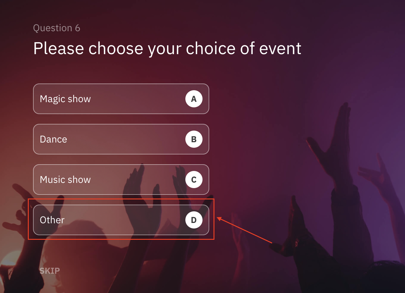This screenshot has height=293, width=405.
Task: Click the word 'Please' in the heading
Action: tap(58, 48)
